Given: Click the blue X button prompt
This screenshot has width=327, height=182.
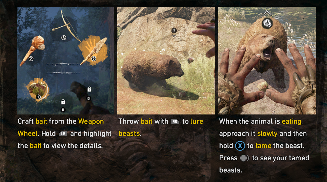Looking at the screenshot, I should coord(240,146).
